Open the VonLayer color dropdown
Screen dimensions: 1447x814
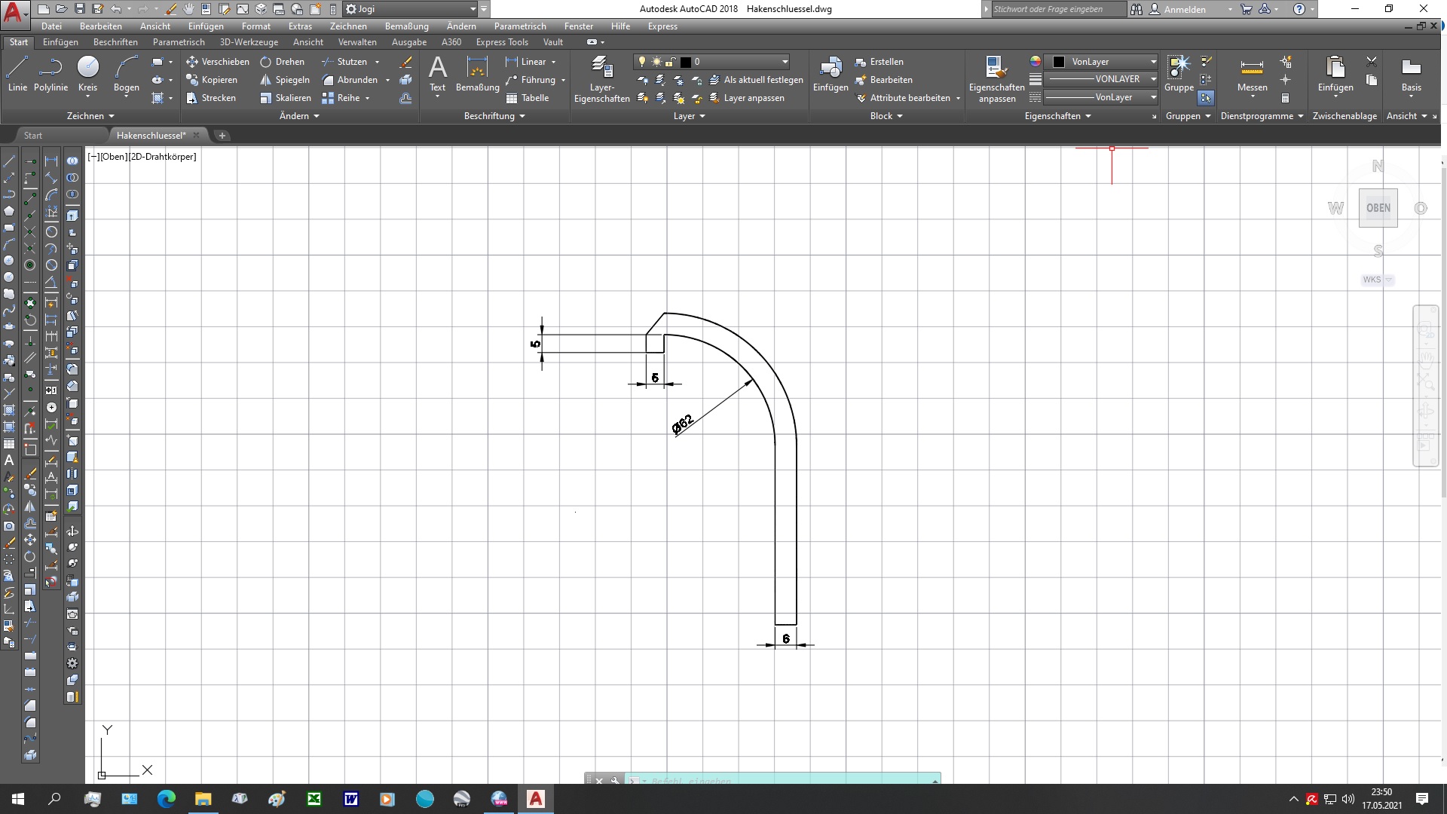click(1153, 62)
